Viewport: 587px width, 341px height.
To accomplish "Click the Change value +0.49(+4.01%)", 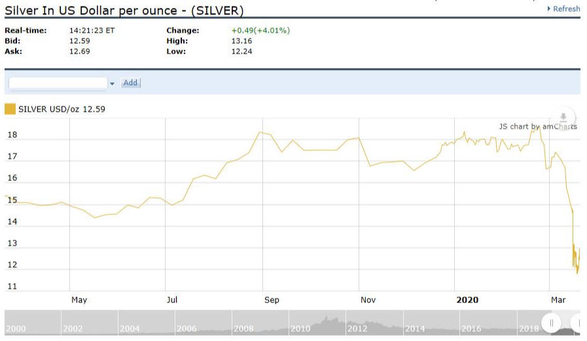I will pyautogui.click(x=260, y=30).
